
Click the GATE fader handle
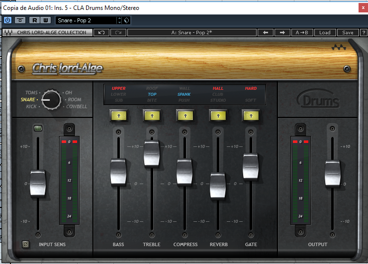click(251, 167)
